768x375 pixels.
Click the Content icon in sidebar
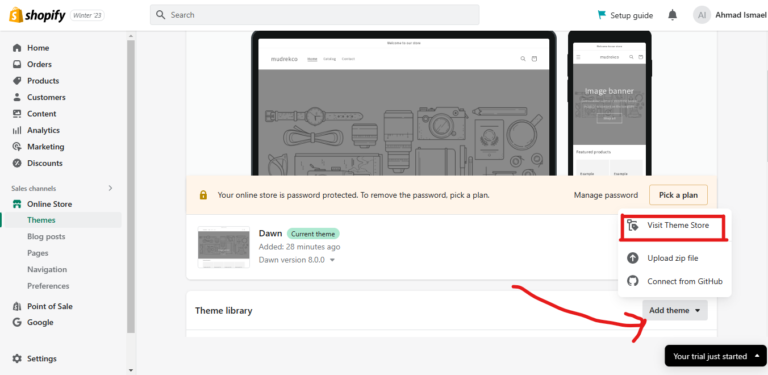(x=17, y=114)
